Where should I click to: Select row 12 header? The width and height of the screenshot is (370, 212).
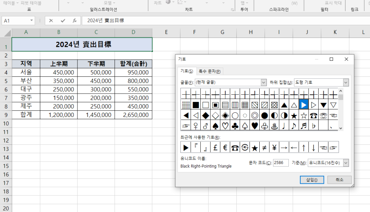6,141
